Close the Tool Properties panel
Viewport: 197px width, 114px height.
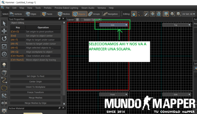tap(63, 19)
